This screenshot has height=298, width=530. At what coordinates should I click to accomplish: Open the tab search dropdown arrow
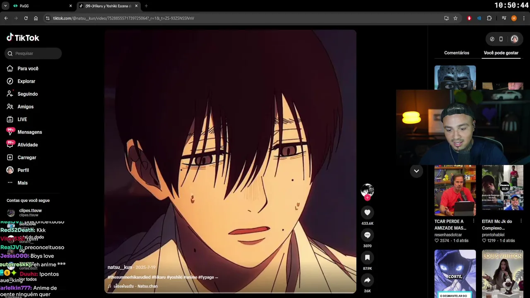click(5, 6)
